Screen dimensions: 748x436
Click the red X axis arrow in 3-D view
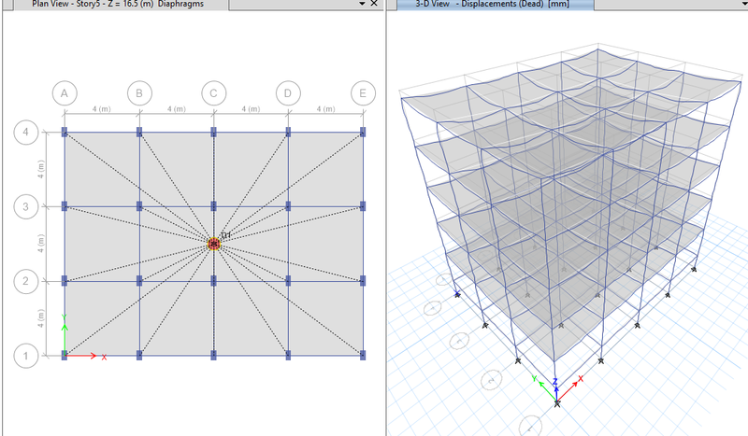(x=568, y=391)
